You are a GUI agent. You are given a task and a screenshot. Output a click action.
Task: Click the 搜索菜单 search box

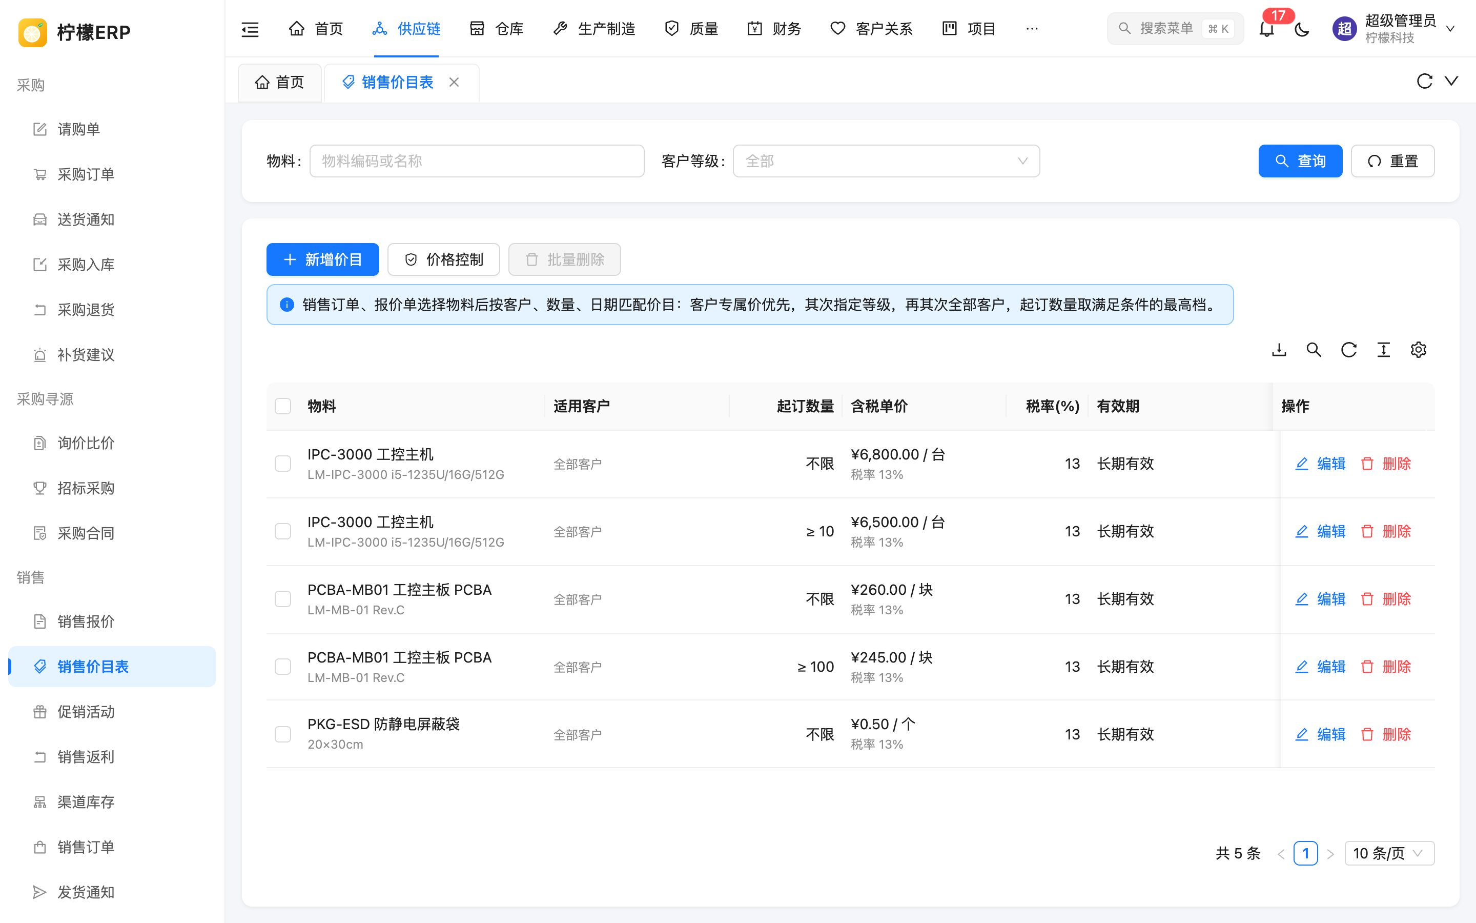point(1175,29)
